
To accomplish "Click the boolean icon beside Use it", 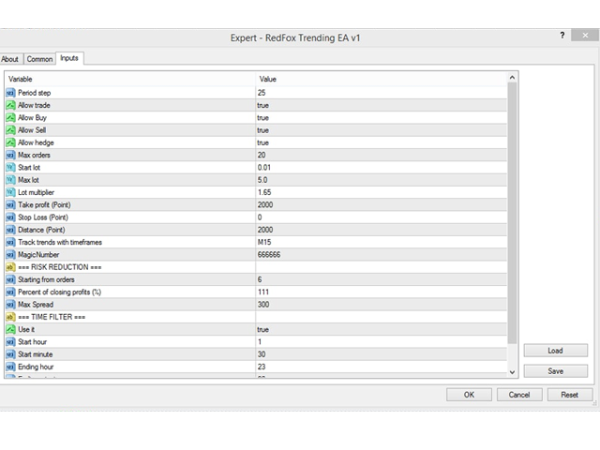I will (x=10, y=329).
